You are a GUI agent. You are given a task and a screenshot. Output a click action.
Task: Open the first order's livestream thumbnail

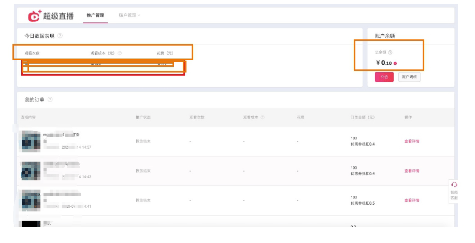pos(31,141)
